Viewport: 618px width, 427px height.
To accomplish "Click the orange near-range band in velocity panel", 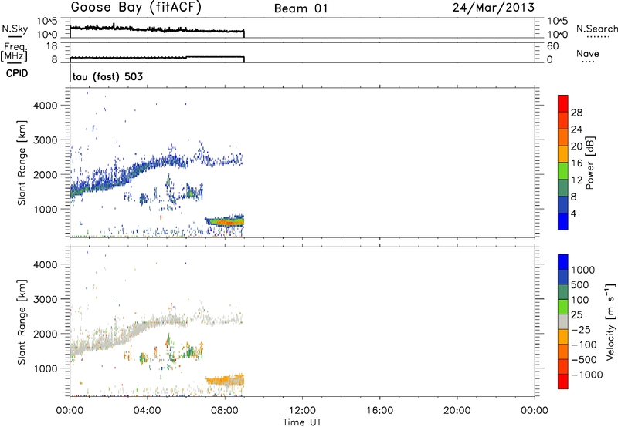I will pyautogui.click(x=225, y=380).
